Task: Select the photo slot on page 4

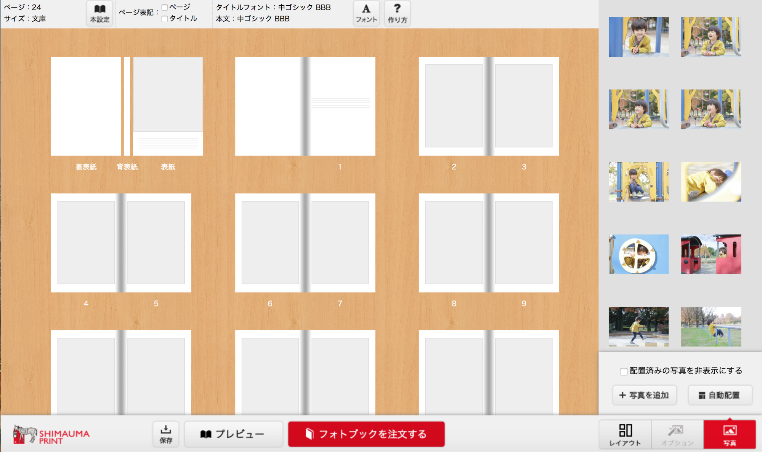Action: 86,243
